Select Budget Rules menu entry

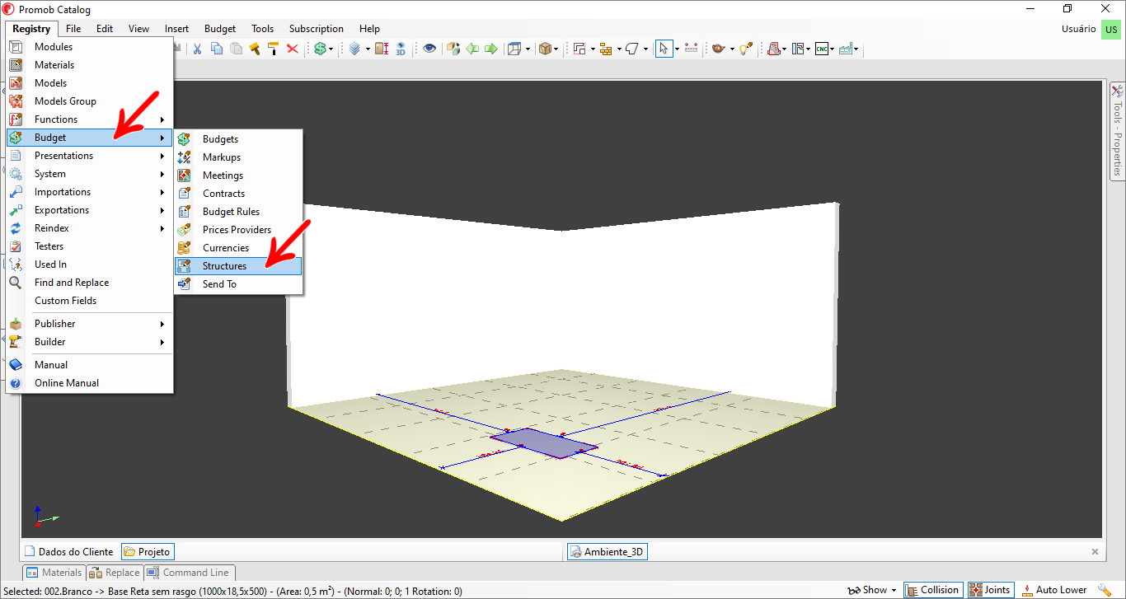[238, 212]
